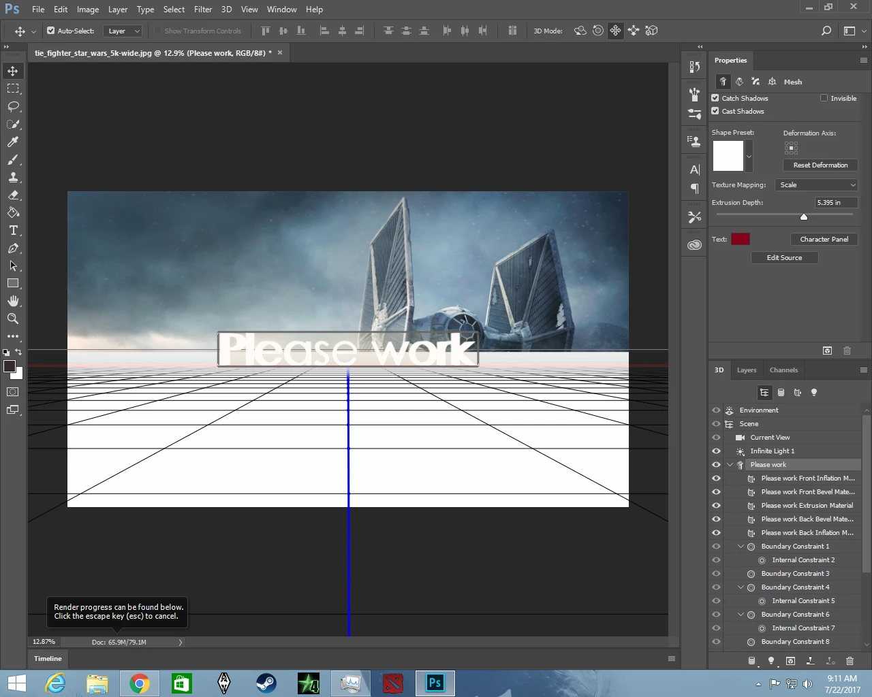872x697 pixels.
Task: Click the Extrusion Depth slider handle
Action: point(804,216)
